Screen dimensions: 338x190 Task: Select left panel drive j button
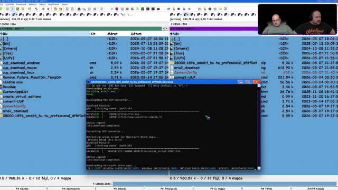coord(42,15)
